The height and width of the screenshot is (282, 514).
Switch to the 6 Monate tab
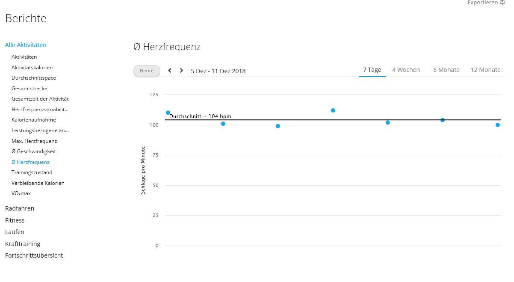446,70
